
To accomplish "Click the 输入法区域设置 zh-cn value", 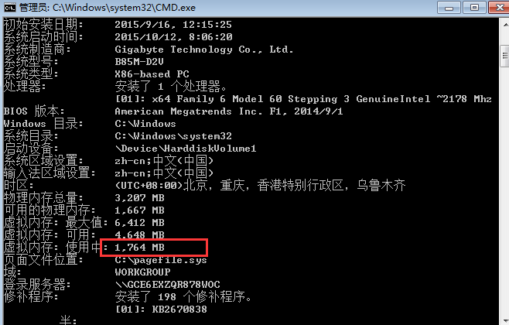I will click(164, 173).
